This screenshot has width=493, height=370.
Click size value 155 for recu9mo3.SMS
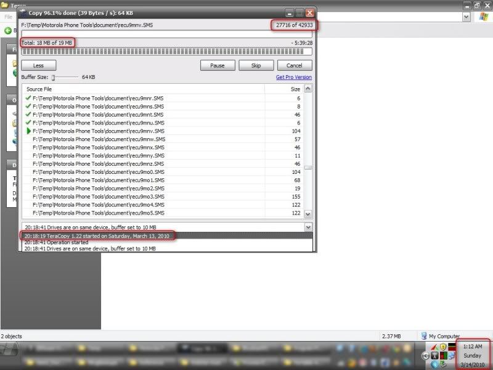[296, 196]
